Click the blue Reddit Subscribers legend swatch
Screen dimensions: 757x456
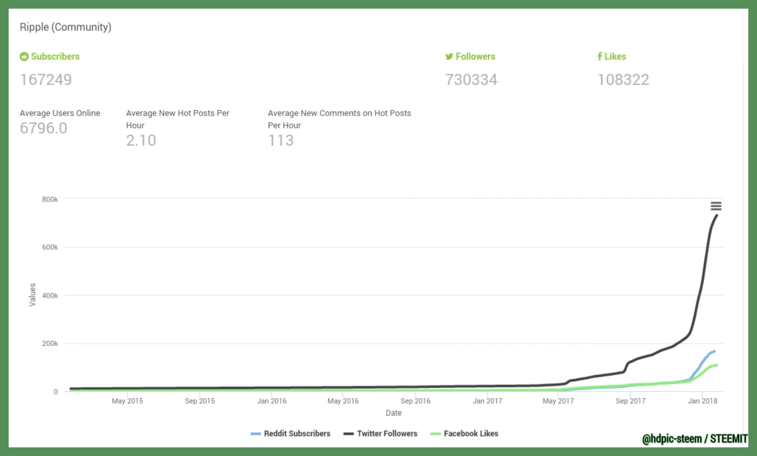[x=255, y=434]
